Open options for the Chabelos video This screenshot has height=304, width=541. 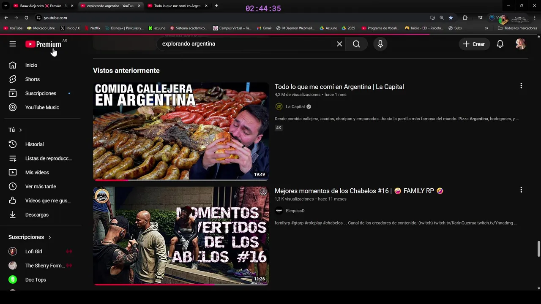(521, 190)
